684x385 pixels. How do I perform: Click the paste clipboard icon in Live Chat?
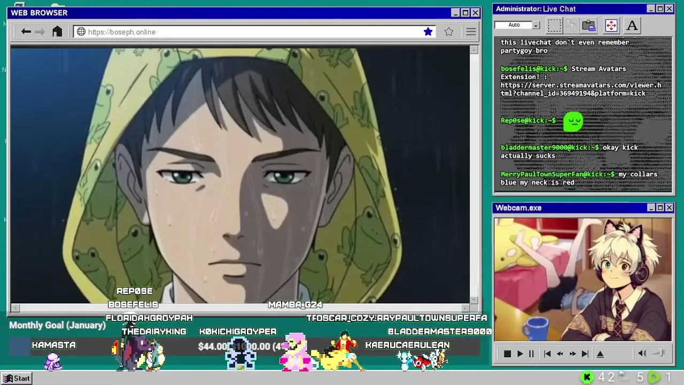click(x=589, y=25)
